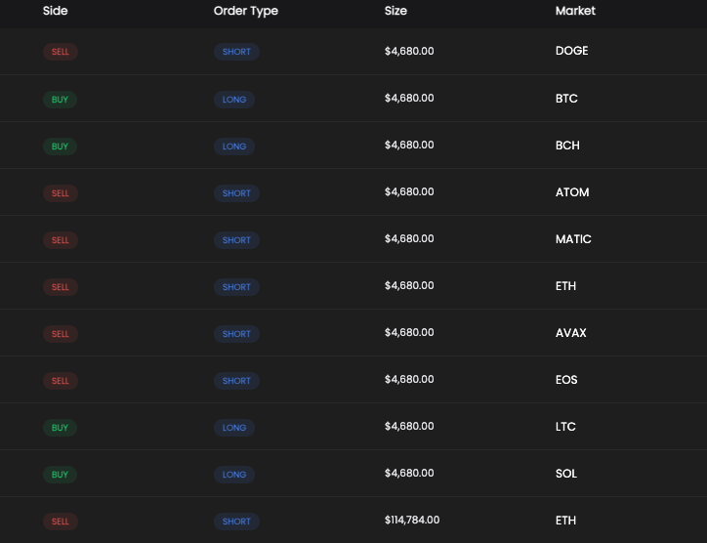
Task: Open the SOL market entry
Action: (565, 474)
